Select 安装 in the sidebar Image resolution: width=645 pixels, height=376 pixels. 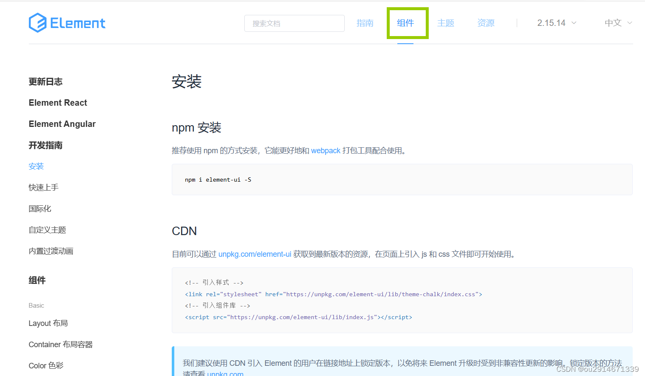(36, 166)
